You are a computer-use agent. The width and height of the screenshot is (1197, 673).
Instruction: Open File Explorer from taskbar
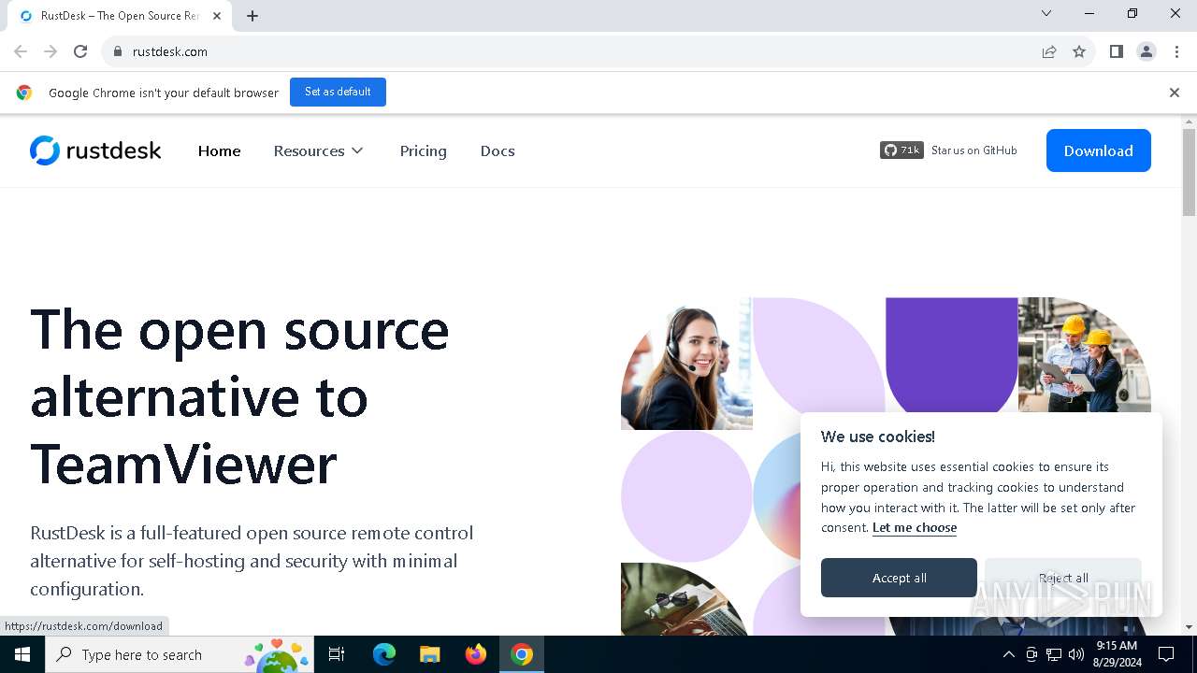coord(430,654)
